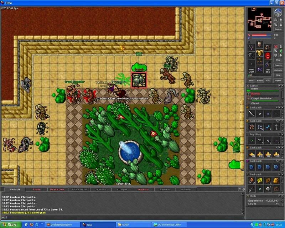285x228 pixels.
Task: Click the blue mana bar
Action: (x=261, y=38)
